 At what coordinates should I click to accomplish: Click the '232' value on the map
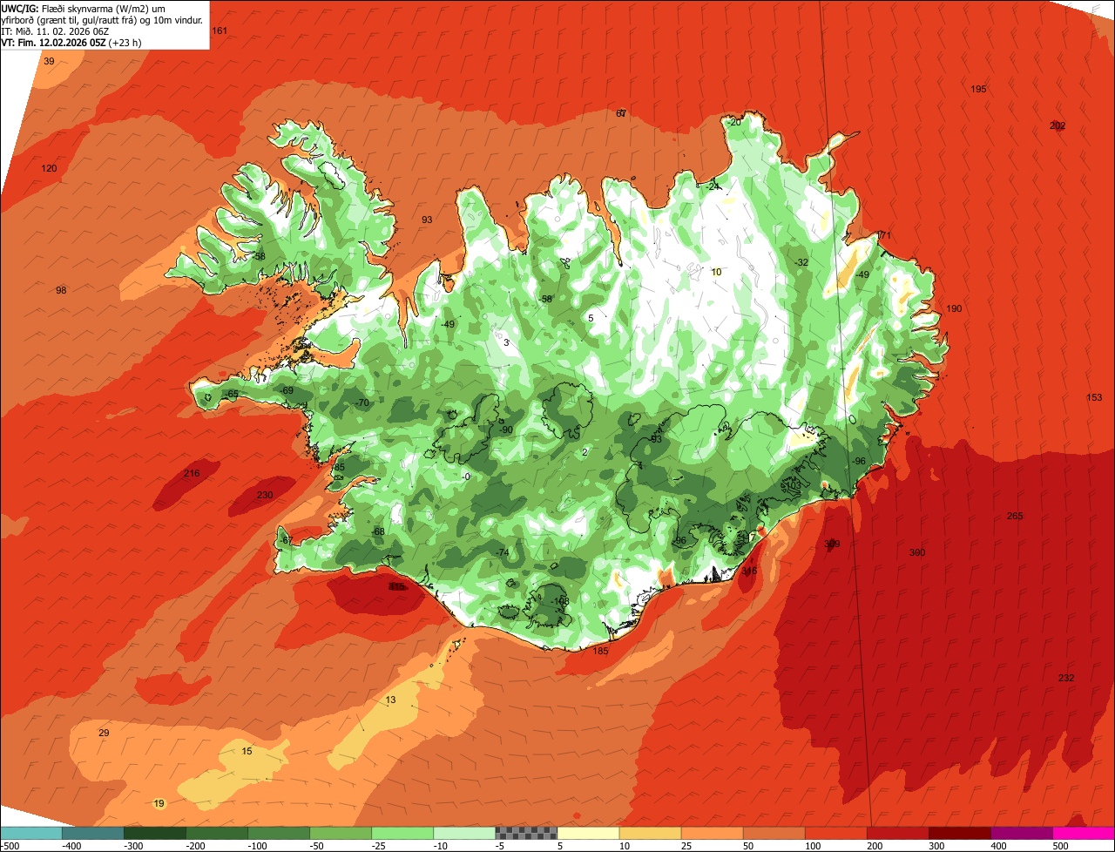tap(1066, 679)
